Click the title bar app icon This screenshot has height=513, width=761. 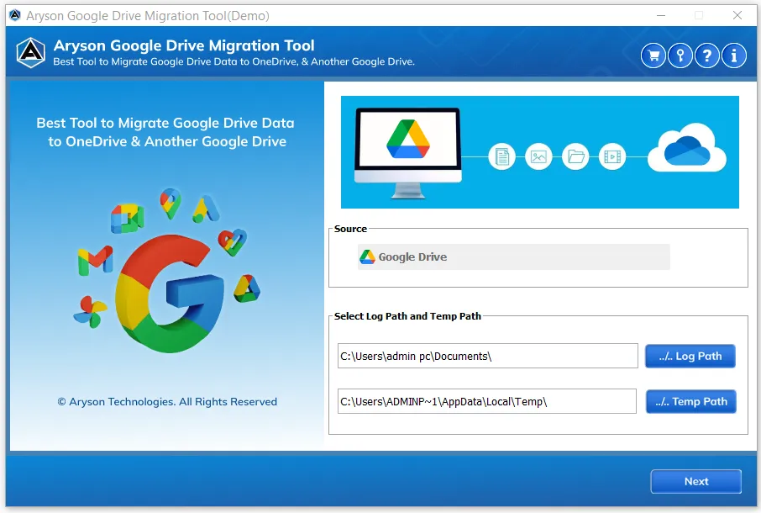[x=15, y=15]
